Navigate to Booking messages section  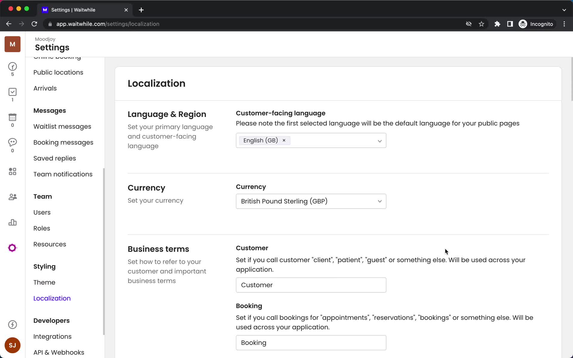click(x=63, y=142)
